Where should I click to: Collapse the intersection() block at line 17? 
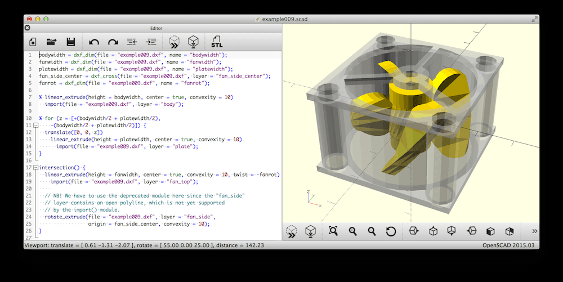click(x=35, y=168)
